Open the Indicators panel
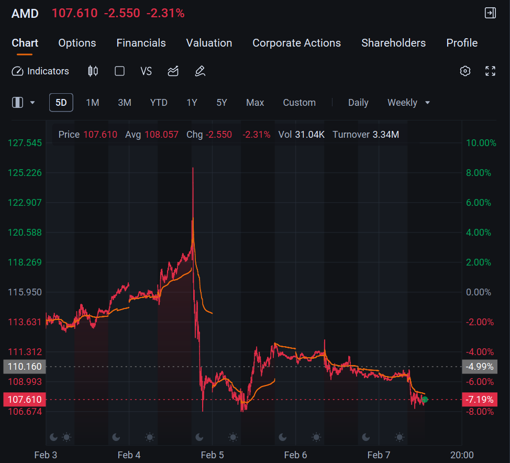 pos(40,71)
